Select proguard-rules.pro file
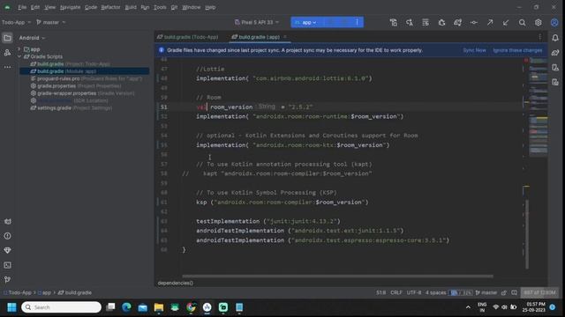The width and height of the screenshot is (565, 317). [86, 78]
